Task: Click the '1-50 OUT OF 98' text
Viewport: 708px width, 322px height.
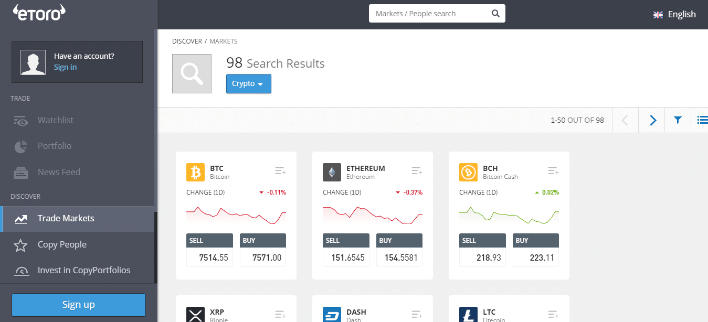Action: [577, 121]
